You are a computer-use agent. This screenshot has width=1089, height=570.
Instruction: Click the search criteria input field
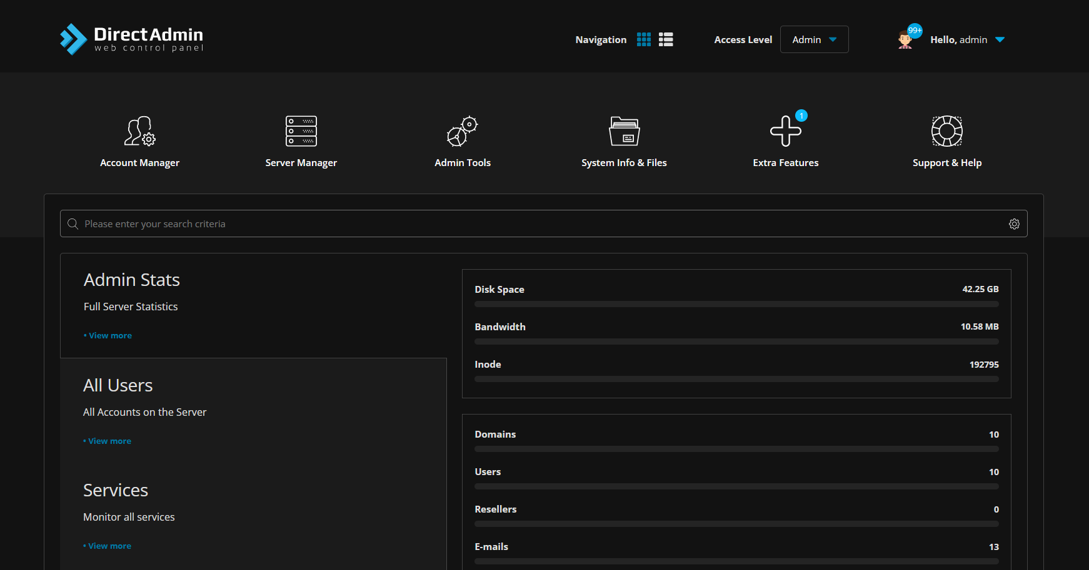click(538, 224)
